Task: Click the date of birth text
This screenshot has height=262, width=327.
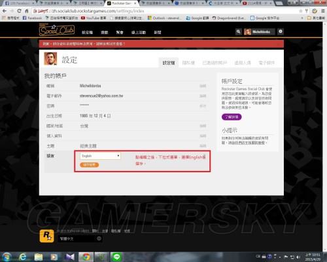Action: tap(95, 116)
